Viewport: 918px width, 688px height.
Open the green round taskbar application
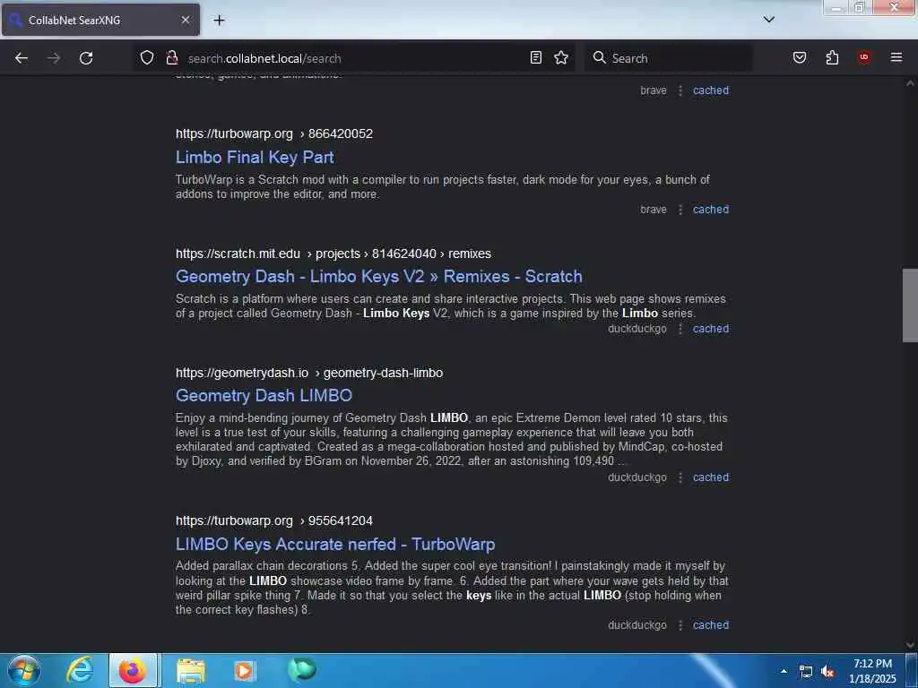point(302,670)
